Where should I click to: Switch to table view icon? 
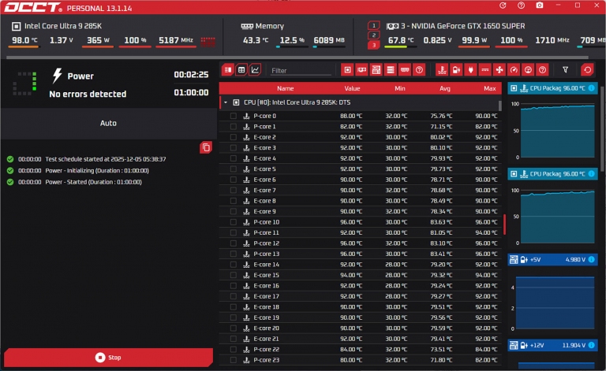point(241,70)
